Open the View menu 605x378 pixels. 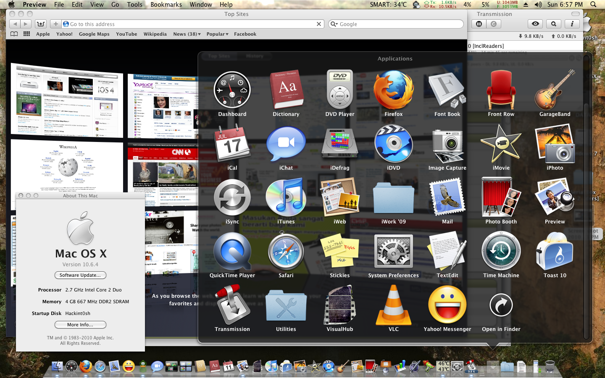click(97, 5)
